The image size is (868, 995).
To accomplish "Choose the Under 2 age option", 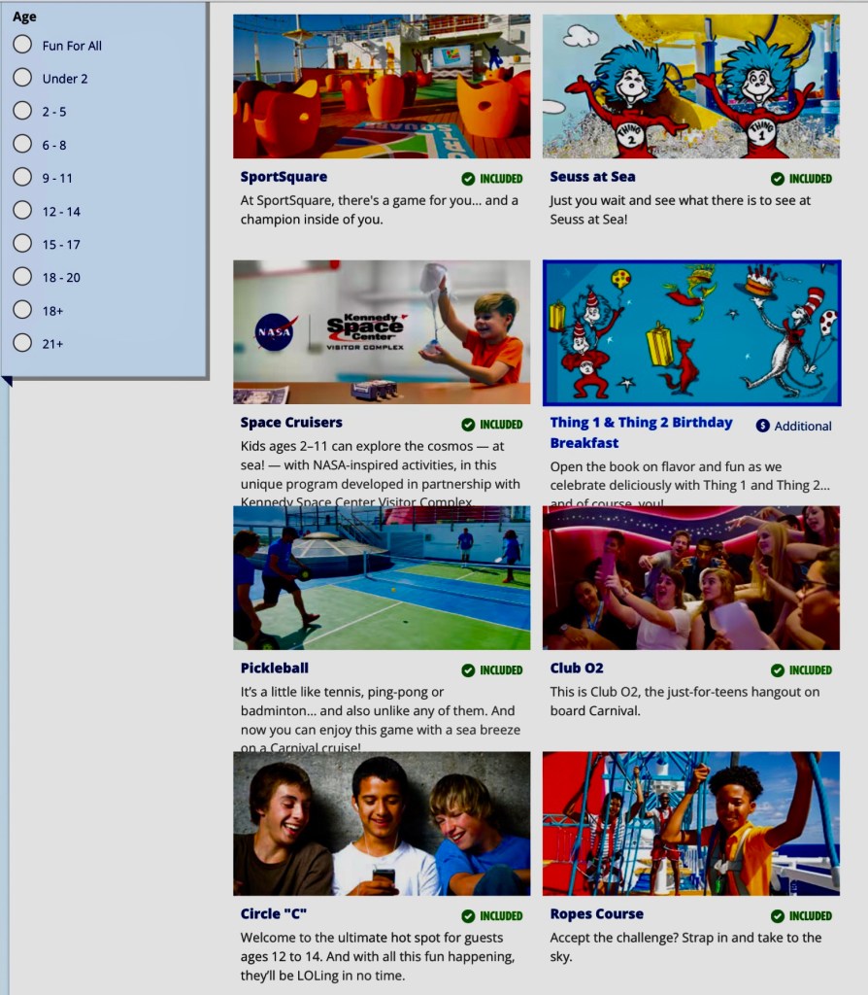I will pos(22,78).
